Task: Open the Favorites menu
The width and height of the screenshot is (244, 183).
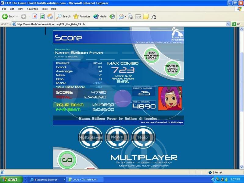Action: 32,9
